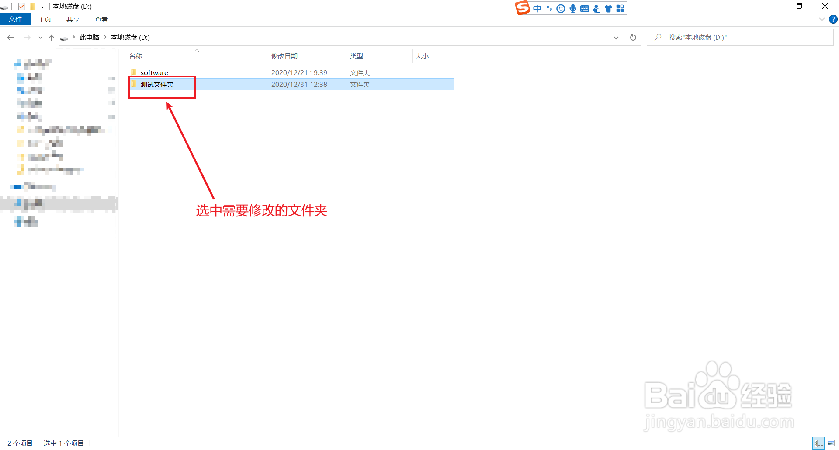Screen dimensions: 839x450
Task: Go forward with the Forward arrow
Action: tap(27, 38)
